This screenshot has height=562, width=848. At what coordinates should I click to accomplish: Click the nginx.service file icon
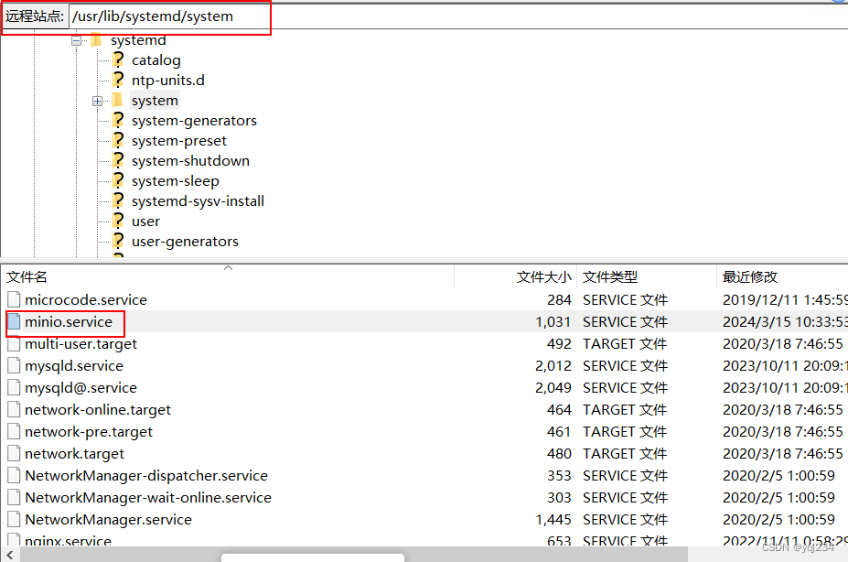[14, 542]
